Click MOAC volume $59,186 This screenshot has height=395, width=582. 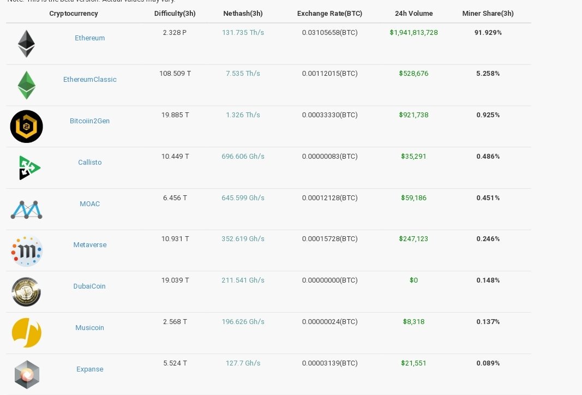[x=414, y=198]
